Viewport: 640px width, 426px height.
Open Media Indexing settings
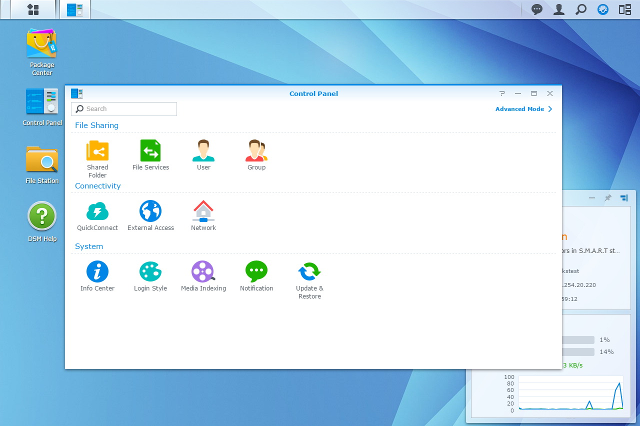coord(203,272)
